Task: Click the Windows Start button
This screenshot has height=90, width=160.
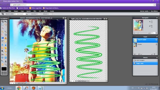Action: point(2,88)
